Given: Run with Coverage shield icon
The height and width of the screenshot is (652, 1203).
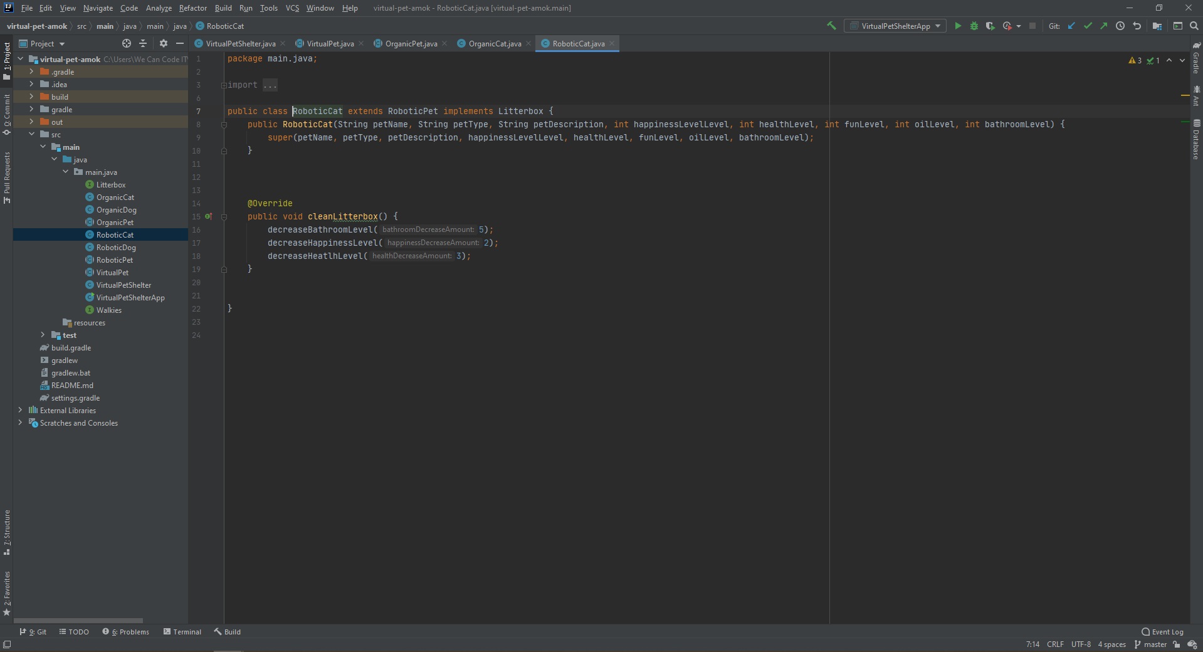Looking at the screenshot, I should [x=990, y=26].
